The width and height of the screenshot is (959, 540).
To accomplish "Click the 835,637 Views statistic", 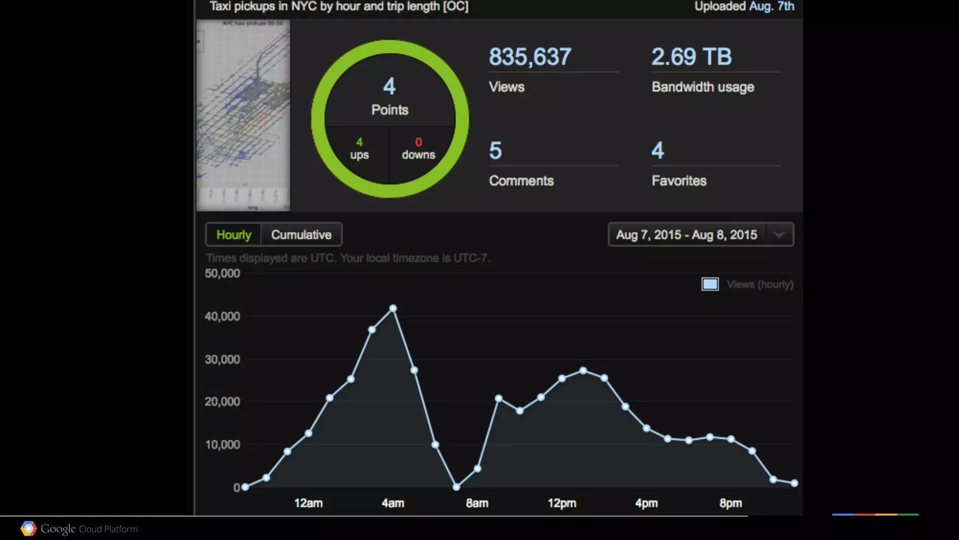I will click(530, 57).
